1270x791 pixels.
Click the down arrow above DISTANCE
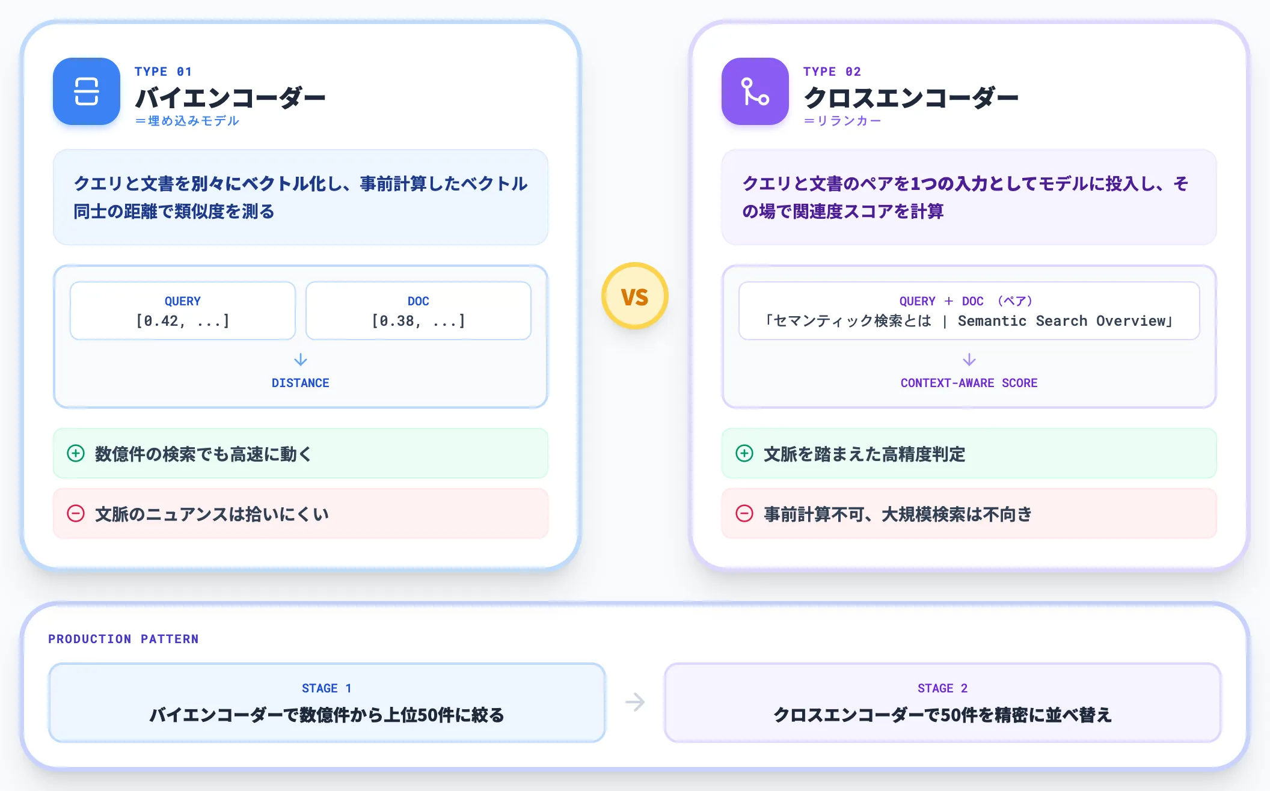tap(301, 360)
